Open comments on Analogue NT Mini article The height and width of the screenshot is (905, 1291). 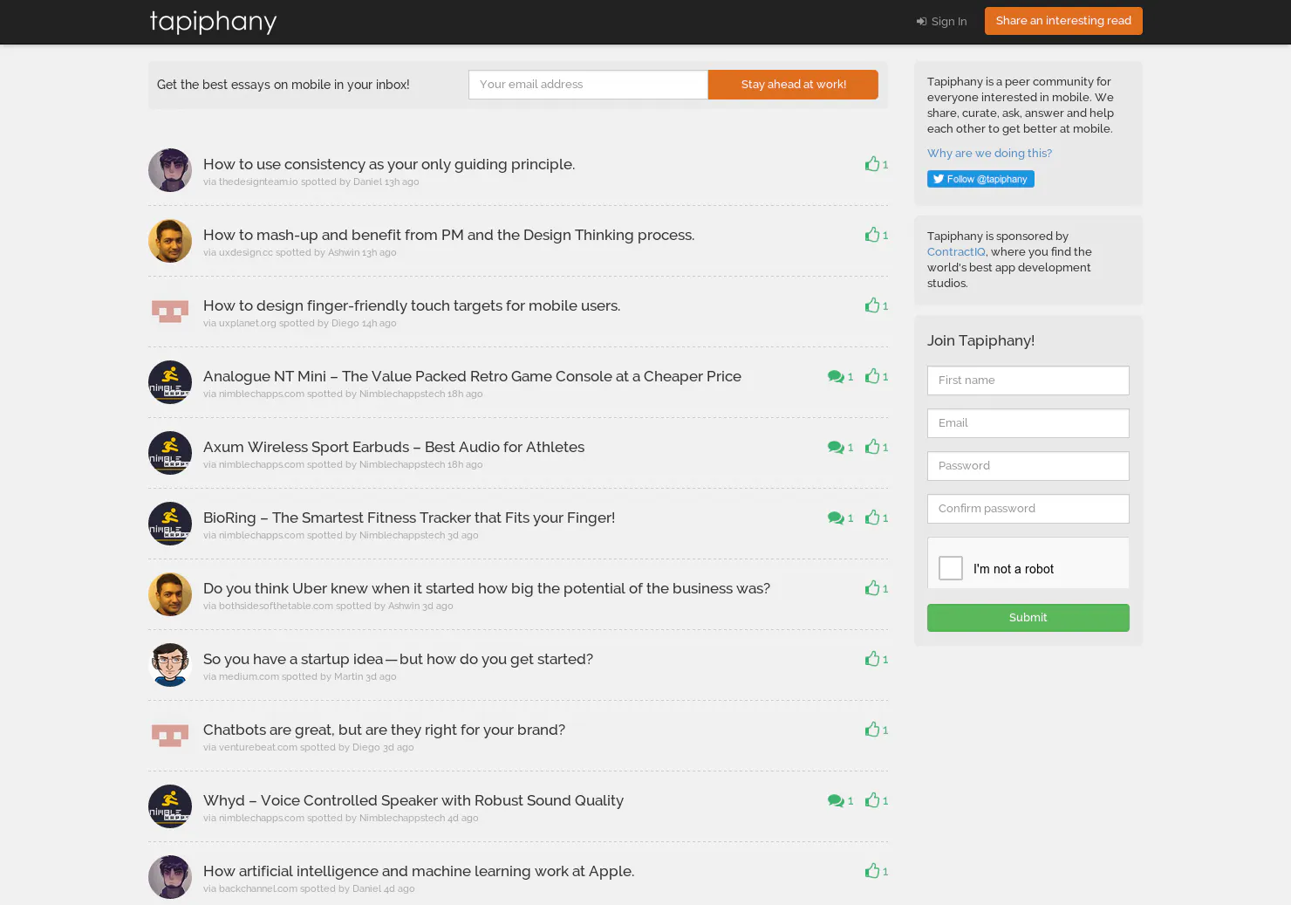click(x=840, y=376)
